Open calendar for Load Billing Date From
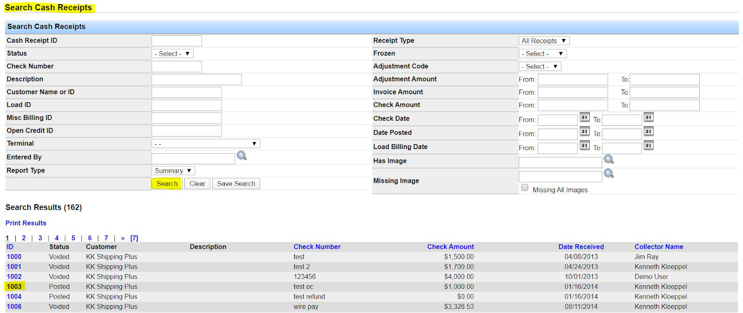743x313 pixels. click(585, 145)
